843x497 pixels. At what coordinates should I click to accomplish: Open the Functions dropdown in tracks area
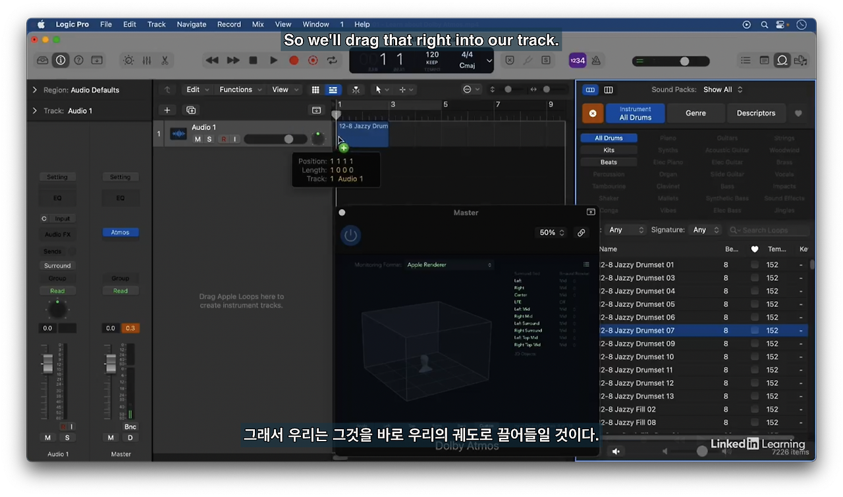[240, 90]
